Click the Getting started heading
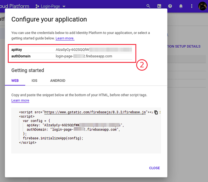This screenshot has height=182, width=208. (28, 70)
